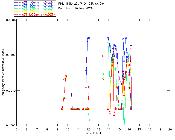175x140 pixels.
Task: Click the x-axis tick label 9
Action: click(x=57, y=129)
